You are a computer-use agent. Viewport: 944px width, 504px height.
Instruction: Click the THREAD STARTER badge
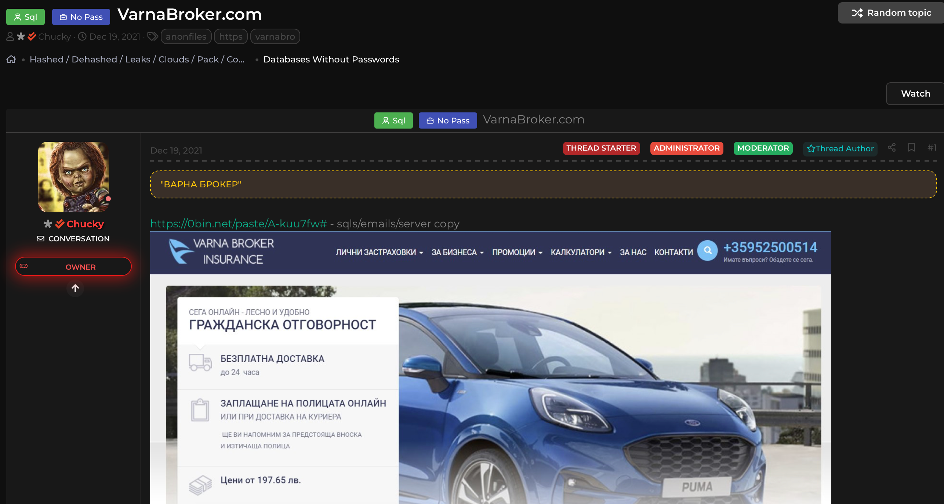[x=601, y=148]
